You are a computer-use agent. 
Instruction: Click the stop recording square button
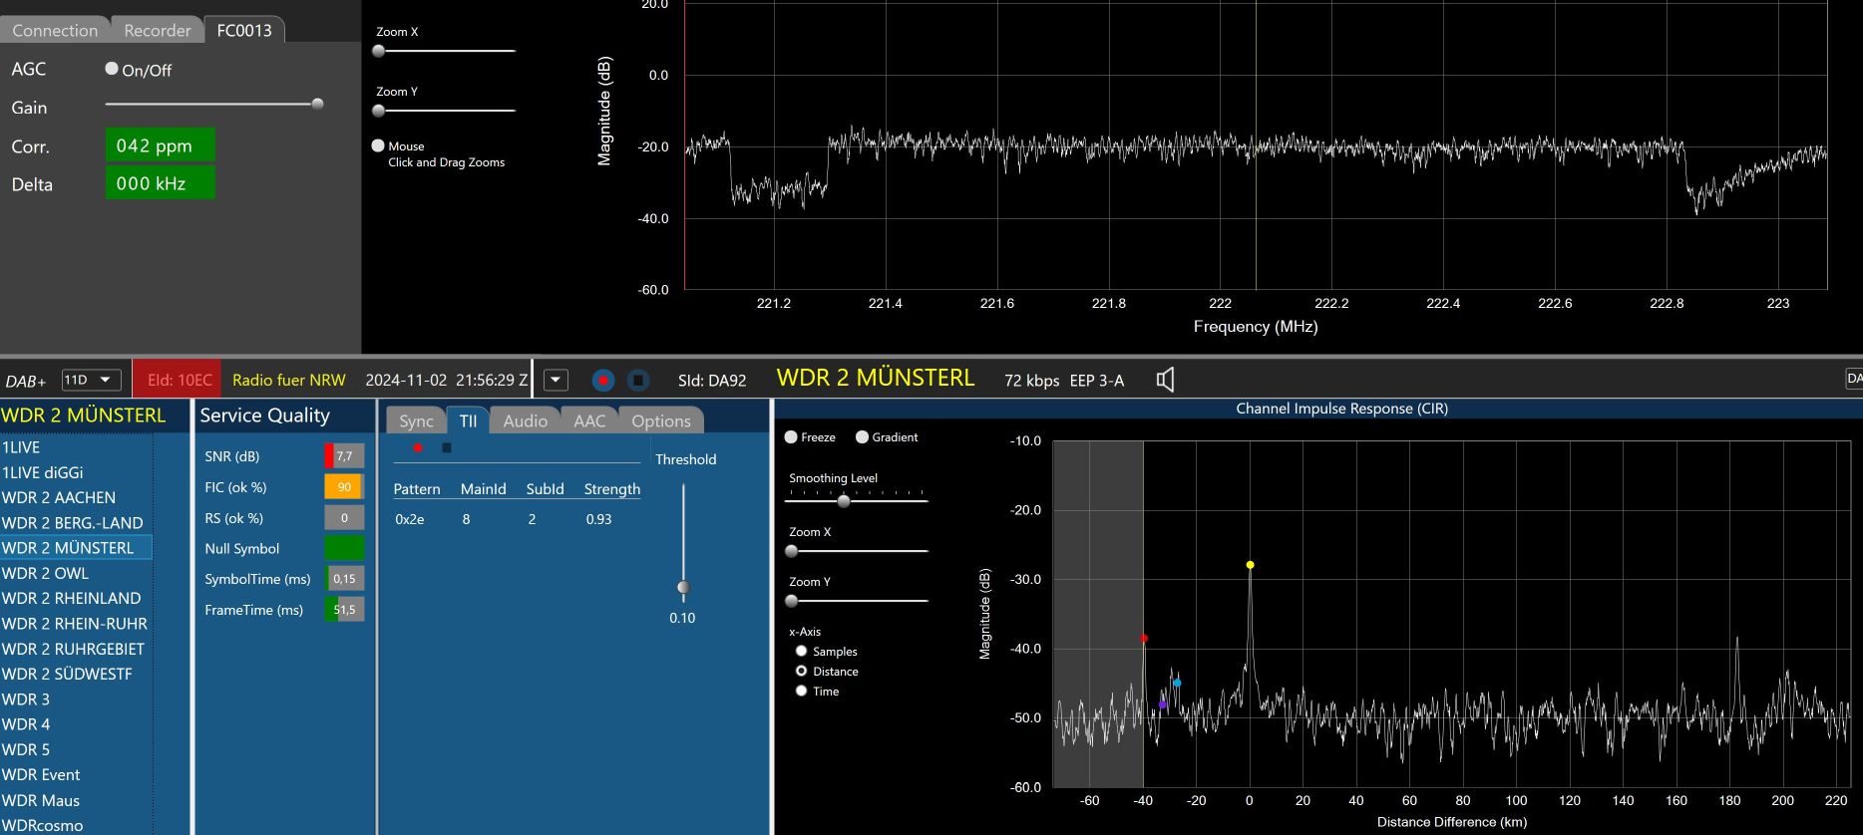click(638, 380)
